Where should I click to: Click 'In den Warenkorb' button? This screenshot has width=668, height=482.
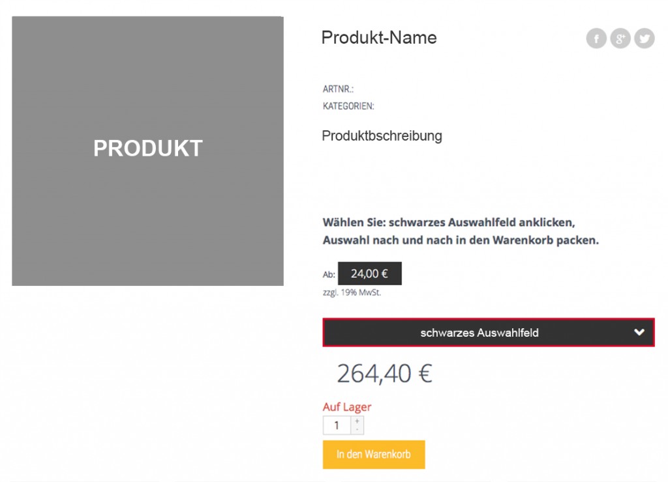point(374,455)
